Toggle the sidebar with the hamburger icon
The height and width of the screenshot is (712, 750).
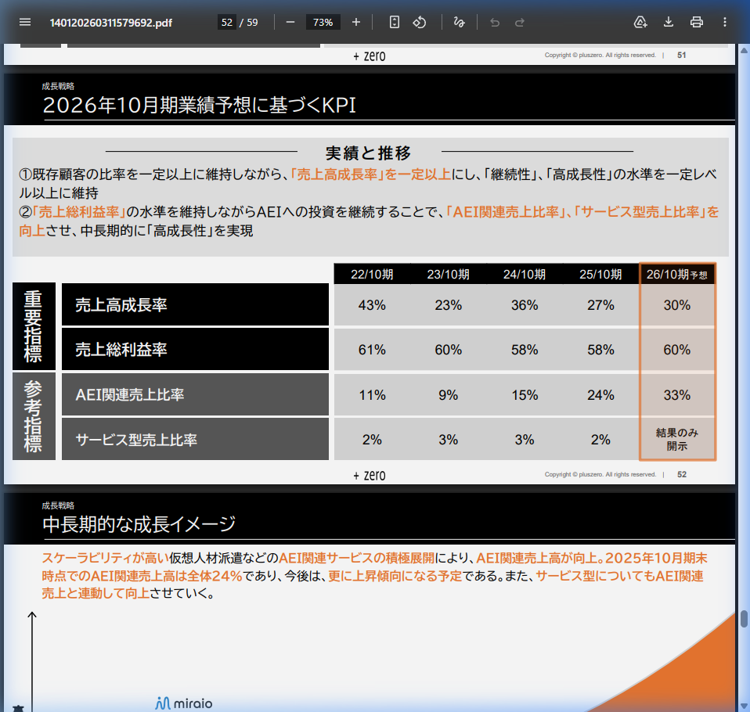[x=24, y=22]
